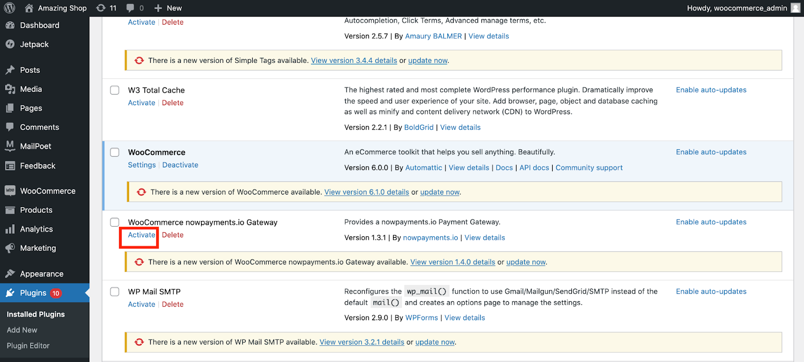Open Community support link

pyautogui.click(x=589, y=168)
